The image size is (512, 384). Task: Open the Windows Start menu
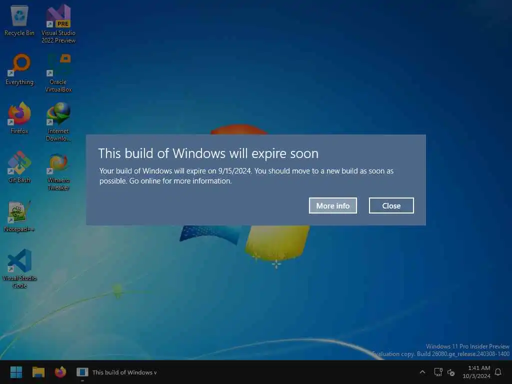16,372
